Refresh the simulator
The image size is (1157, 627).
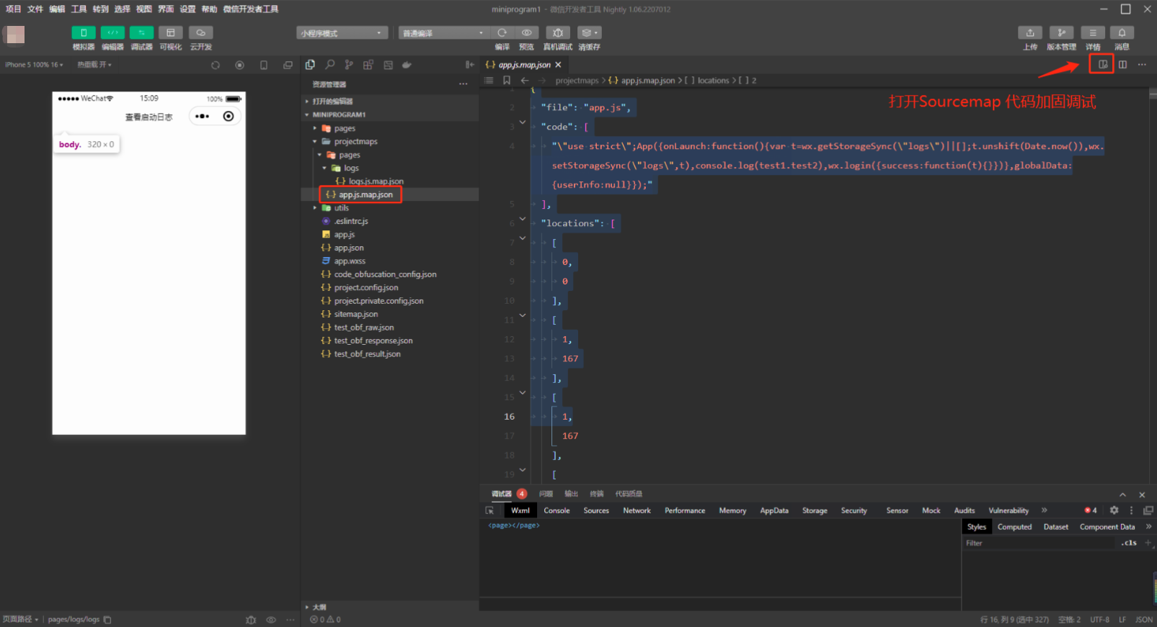[x=216, y=65]
